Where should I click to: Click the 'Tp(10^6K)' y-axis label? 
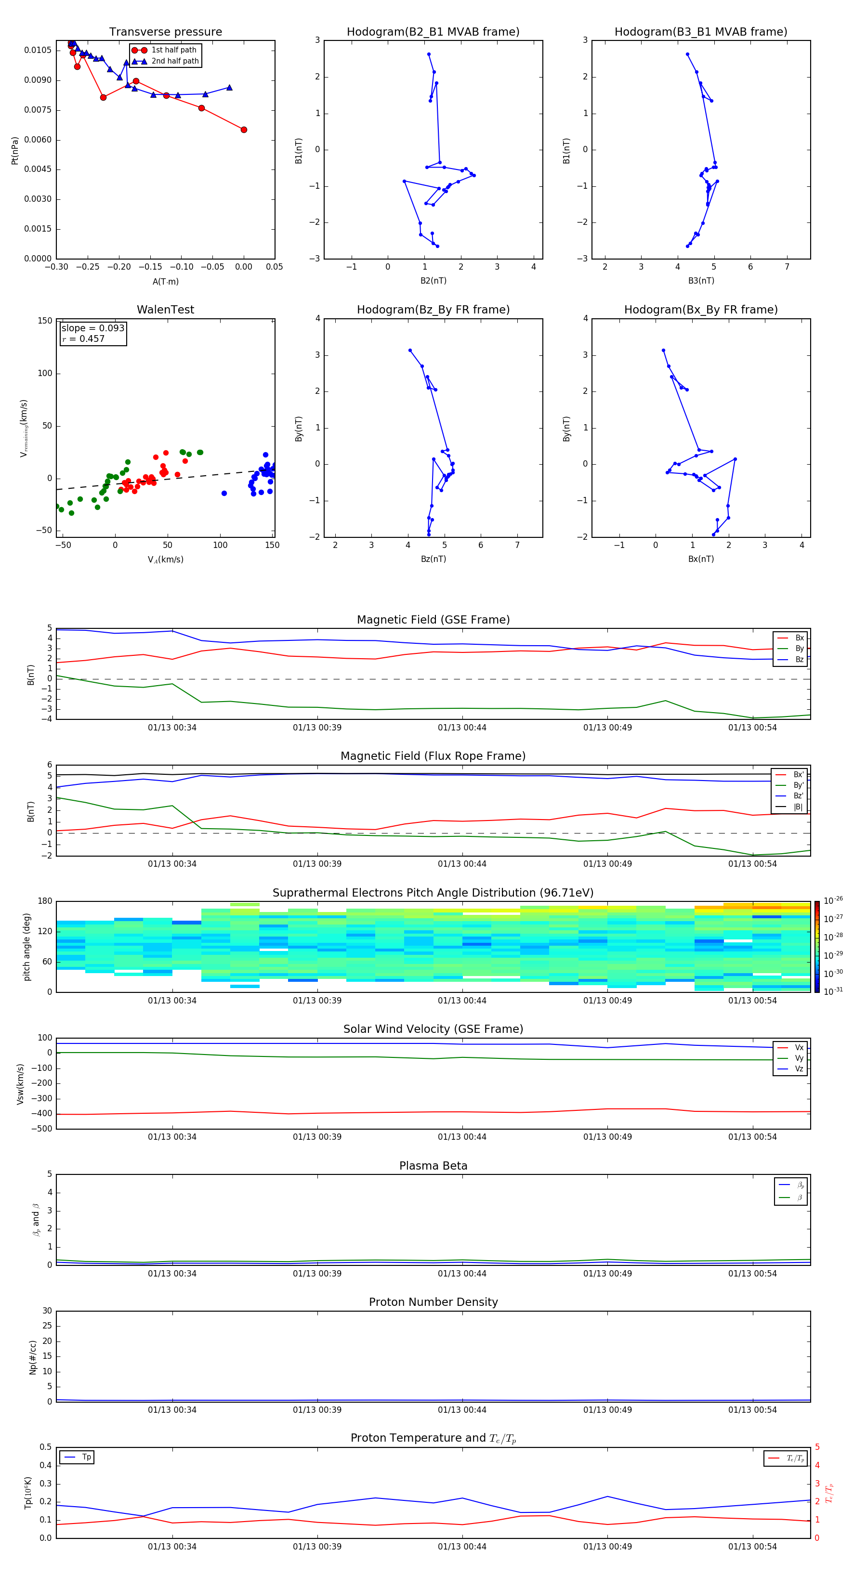click(x=28, y=1493)
